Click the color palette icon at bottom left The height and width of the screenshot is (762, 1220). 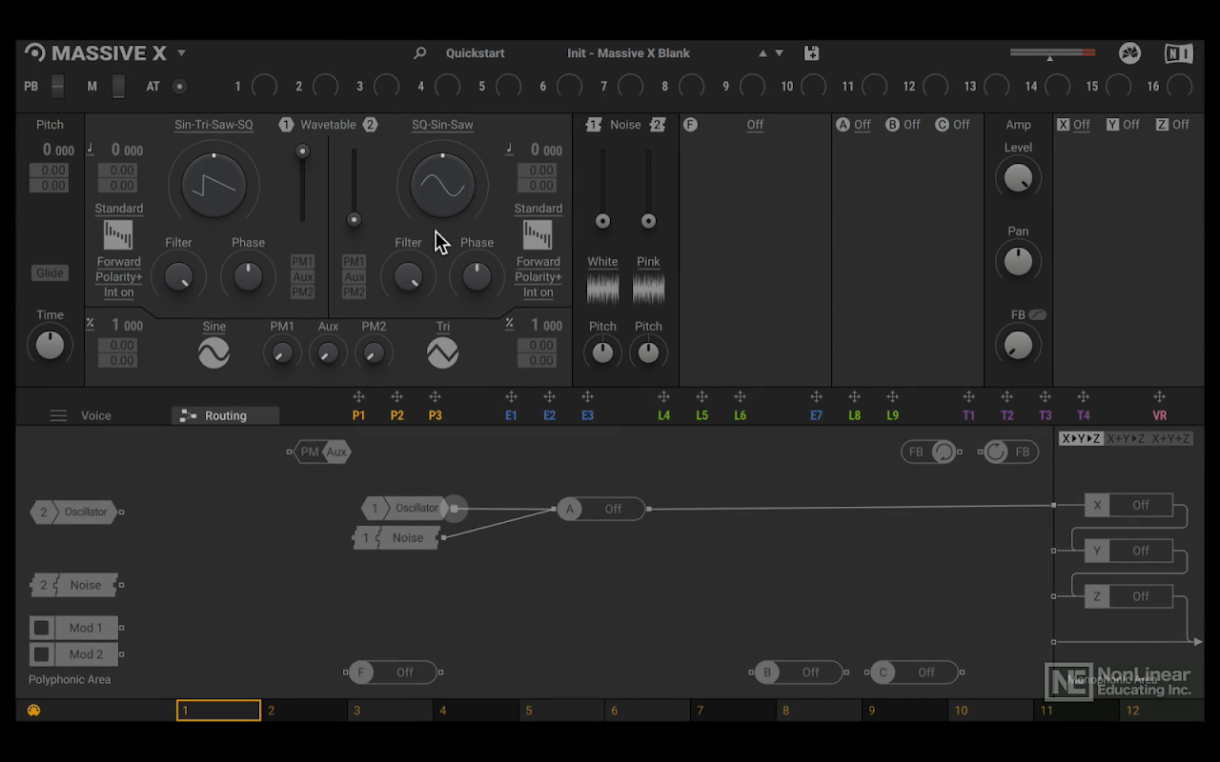pyautogui.click(x=33, y=711)
